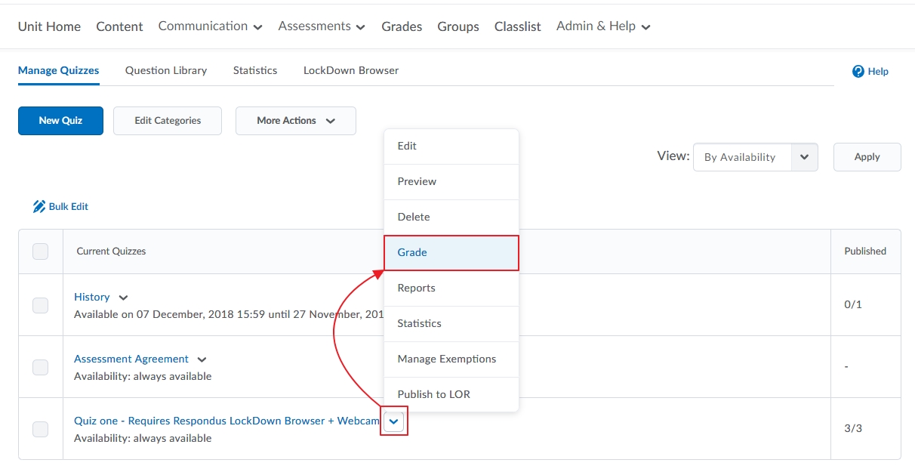Choose Edit from the context menu
The image size is (915, 469).
(451, 146)
